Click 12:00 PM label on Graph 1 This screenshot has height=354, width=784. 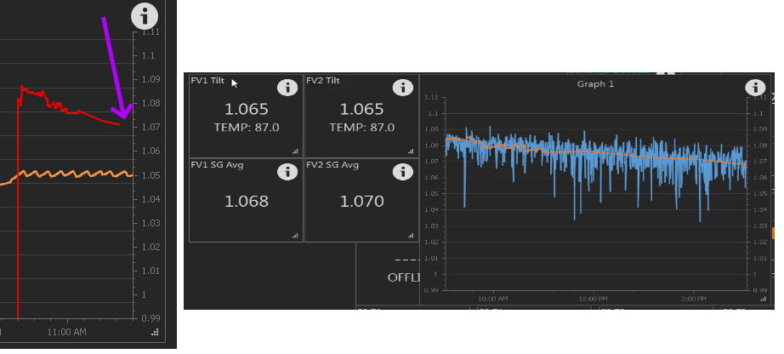pos(594,299)
